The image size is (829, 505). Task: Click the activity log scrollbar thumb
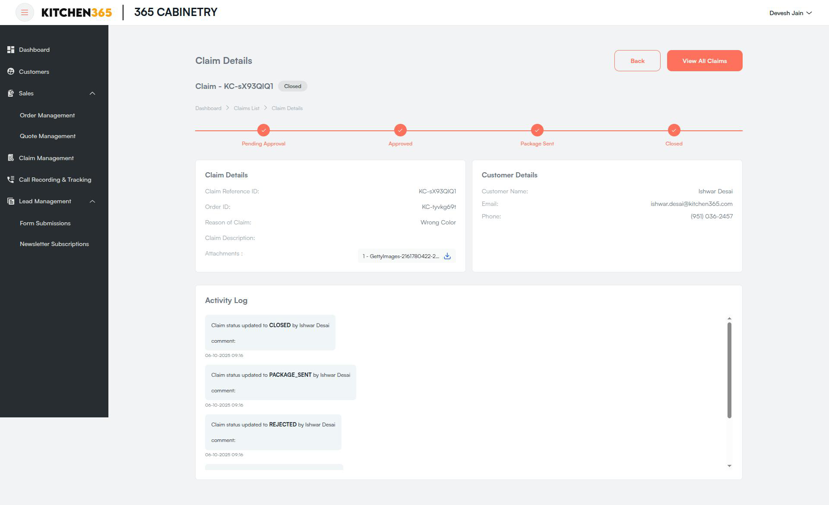(729, 370)
